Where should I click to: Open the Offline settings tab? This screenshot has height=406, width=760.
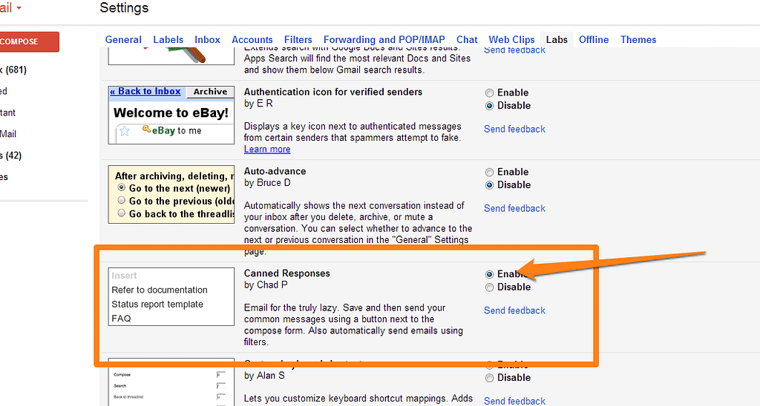coord(594,40)
